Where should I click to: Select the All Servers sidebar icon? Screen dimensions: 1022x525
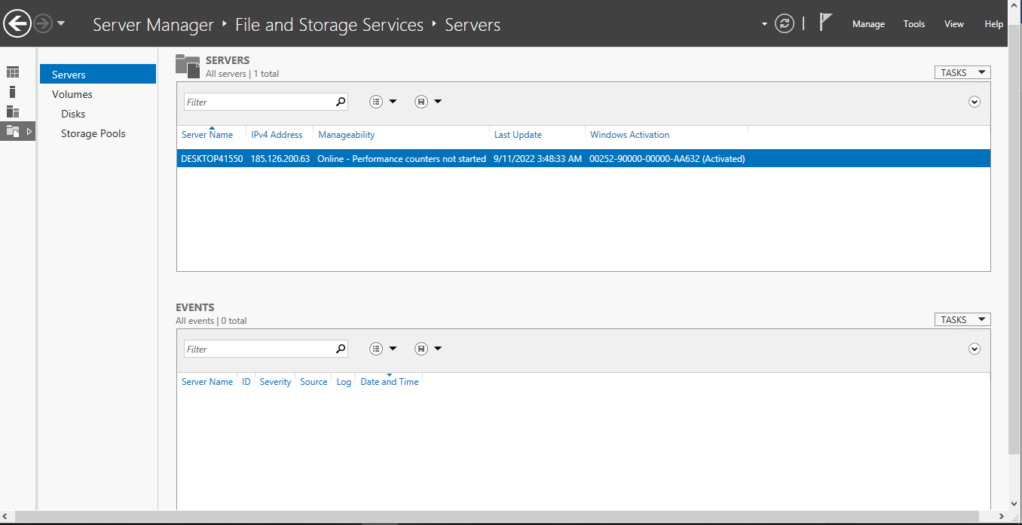[13, 111]
